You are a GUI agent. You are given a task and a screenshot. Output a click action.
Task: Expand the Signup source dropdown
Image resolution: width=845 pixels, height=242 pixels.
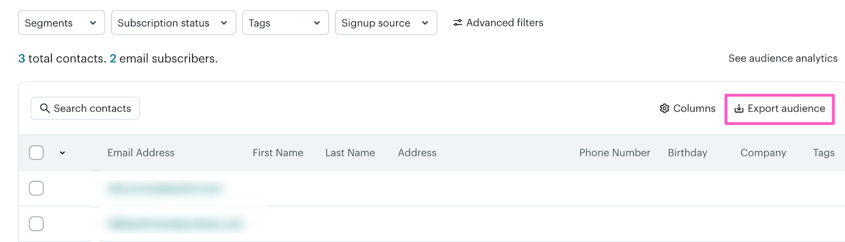[x=386, y=23]
